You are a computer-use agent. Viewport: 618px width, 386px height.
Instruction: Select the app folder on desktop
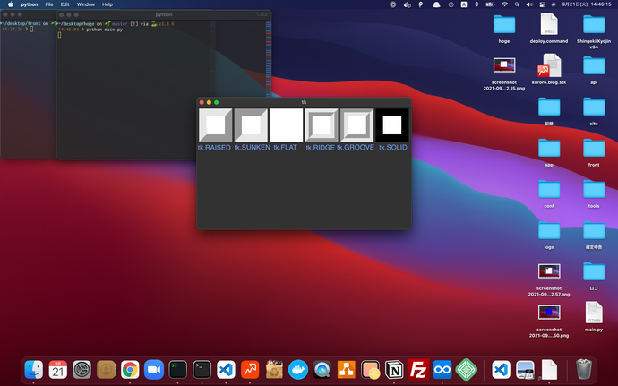click(549, 149)
